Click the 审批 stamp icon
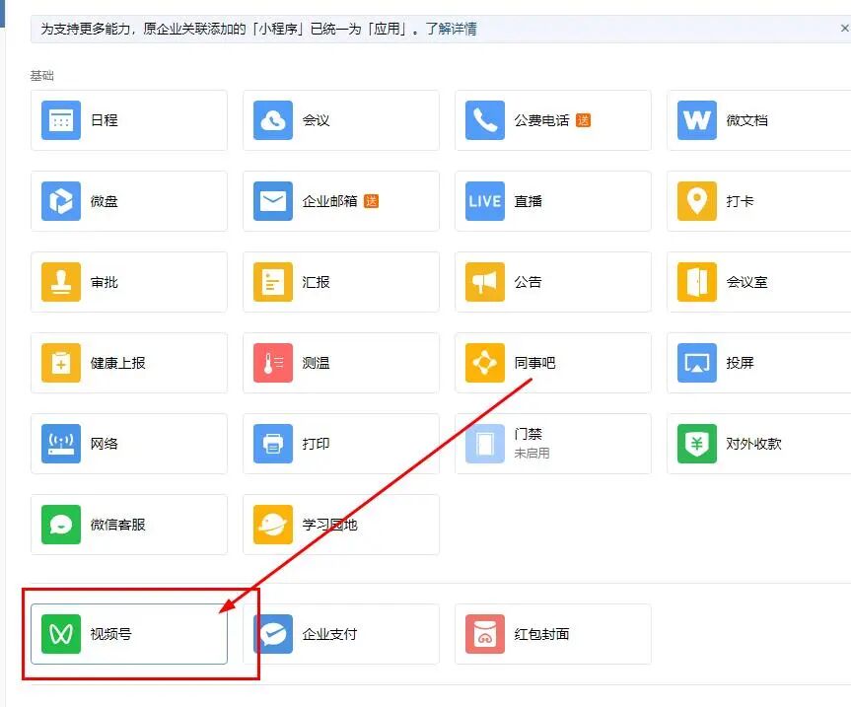This screenshot has width=851, height=707. pos(61,282)
